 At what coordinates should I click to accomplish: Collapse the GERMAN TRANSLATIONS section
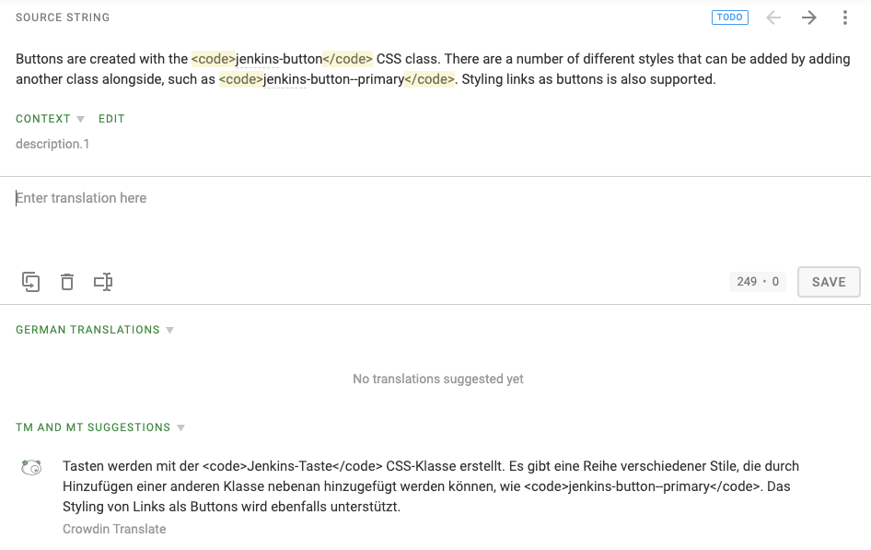[169, 329]
